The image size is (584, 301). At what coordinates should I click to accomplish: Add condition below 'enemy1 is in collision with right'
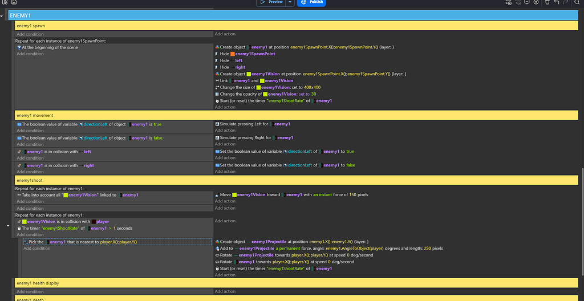pyautogui.click(x=30, y=172)
